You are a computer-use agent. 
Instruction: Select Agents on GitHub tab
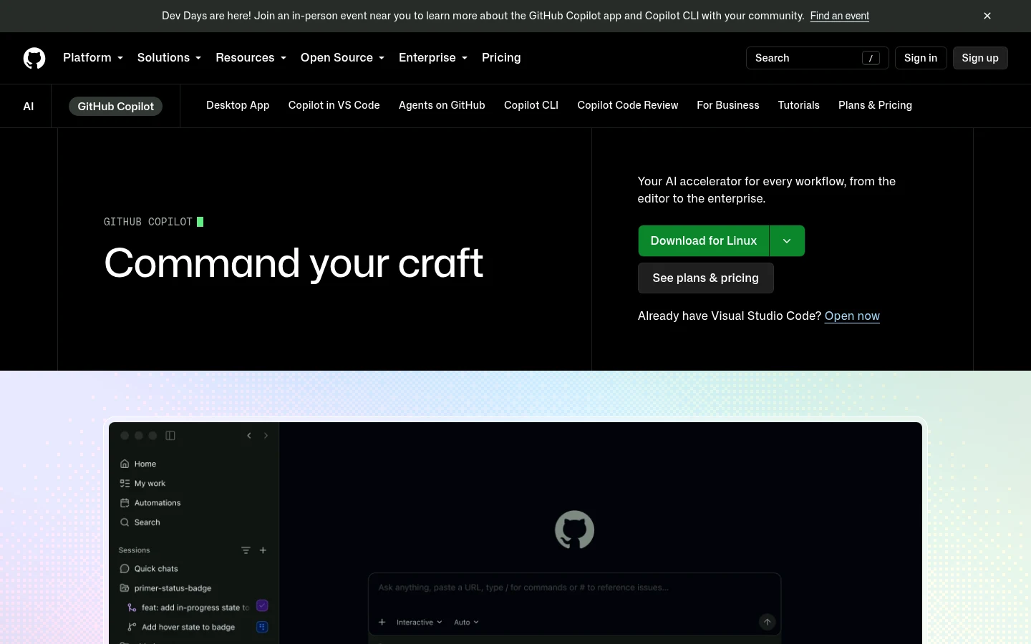(442, 105)
